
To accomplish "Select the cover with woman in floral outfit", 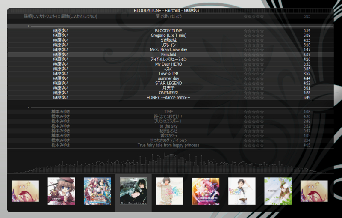I will pos(169,191).
